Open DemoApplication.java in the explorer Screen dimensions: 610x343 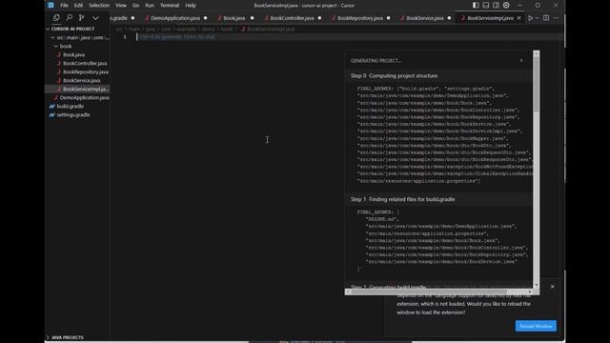coord(84,97)
